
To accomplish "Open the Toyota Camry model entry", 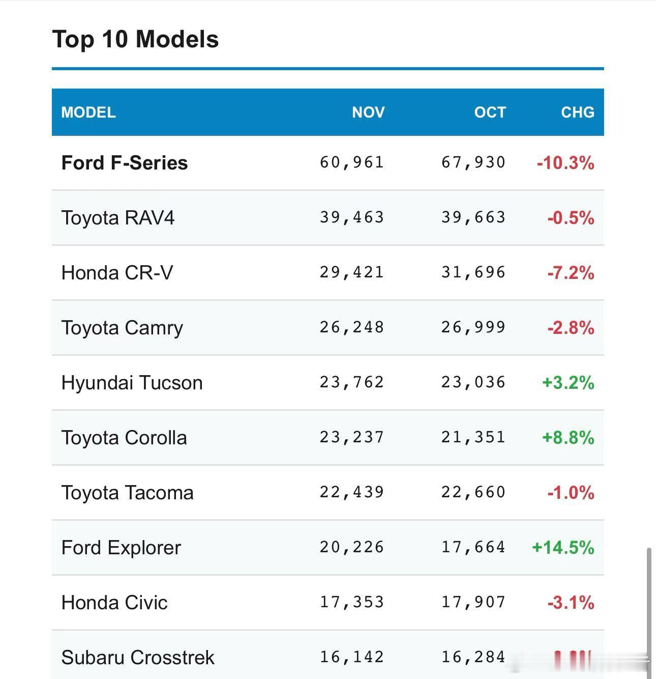I will click(122, 328).
